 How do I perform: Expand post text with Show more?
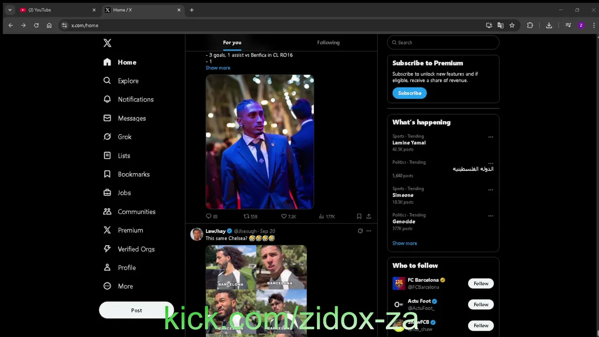218,68
